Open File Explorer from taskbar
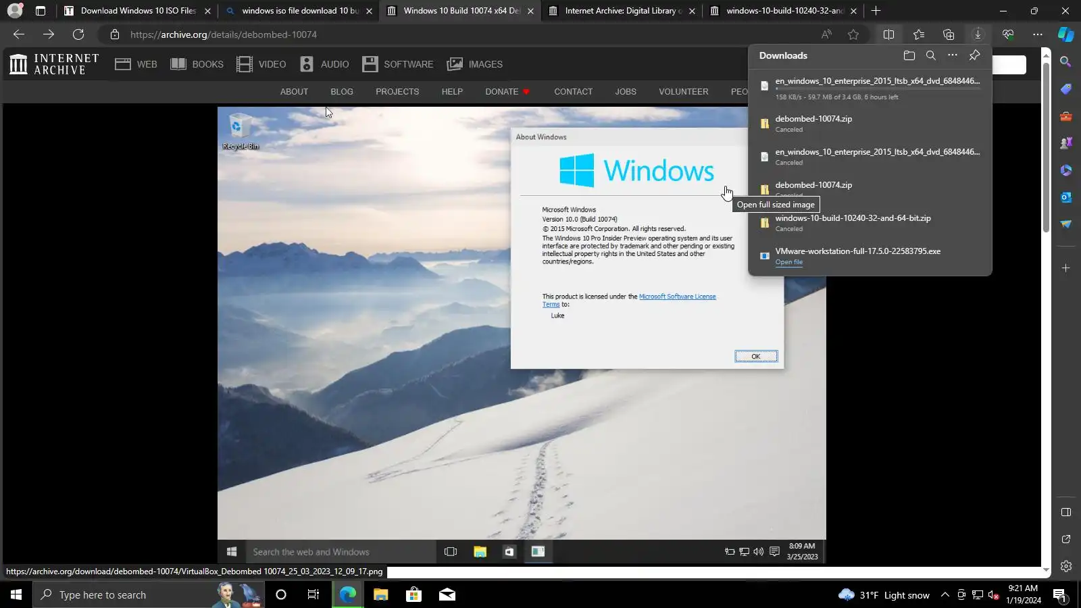 (x=381, y=594)
